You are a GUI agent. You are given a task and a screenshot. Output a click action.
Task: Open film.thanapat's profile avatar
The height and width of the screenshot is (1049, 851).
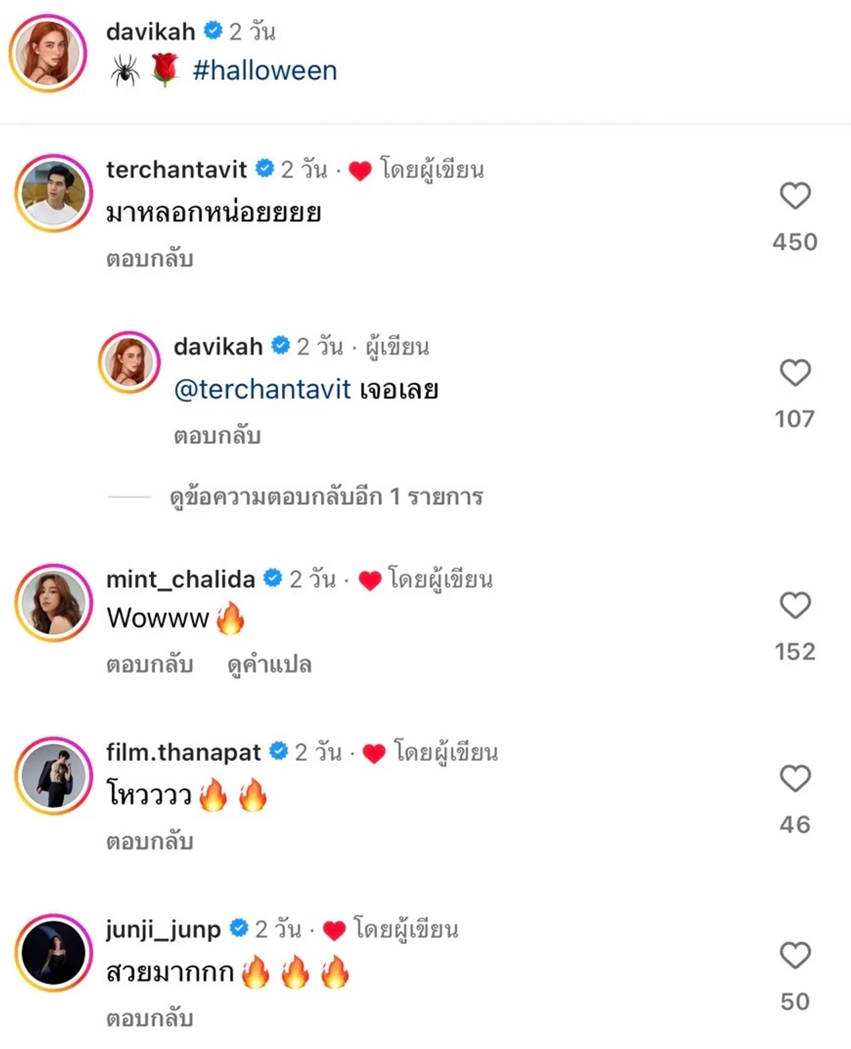click(54, 776)
